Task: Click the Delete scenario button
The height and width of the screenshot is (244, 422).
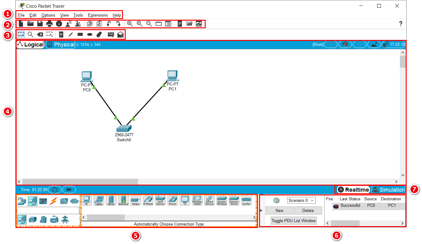Action: (x=308, y=210)
